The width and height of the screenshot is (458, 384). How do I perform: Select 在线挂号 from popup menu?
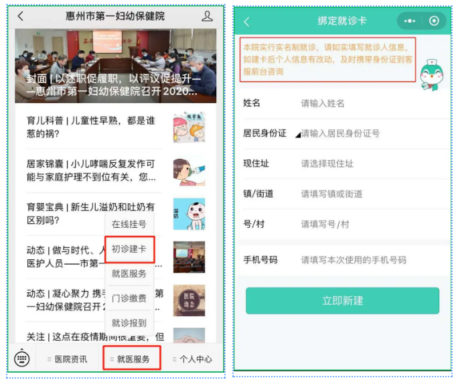[x=129, y=224]
